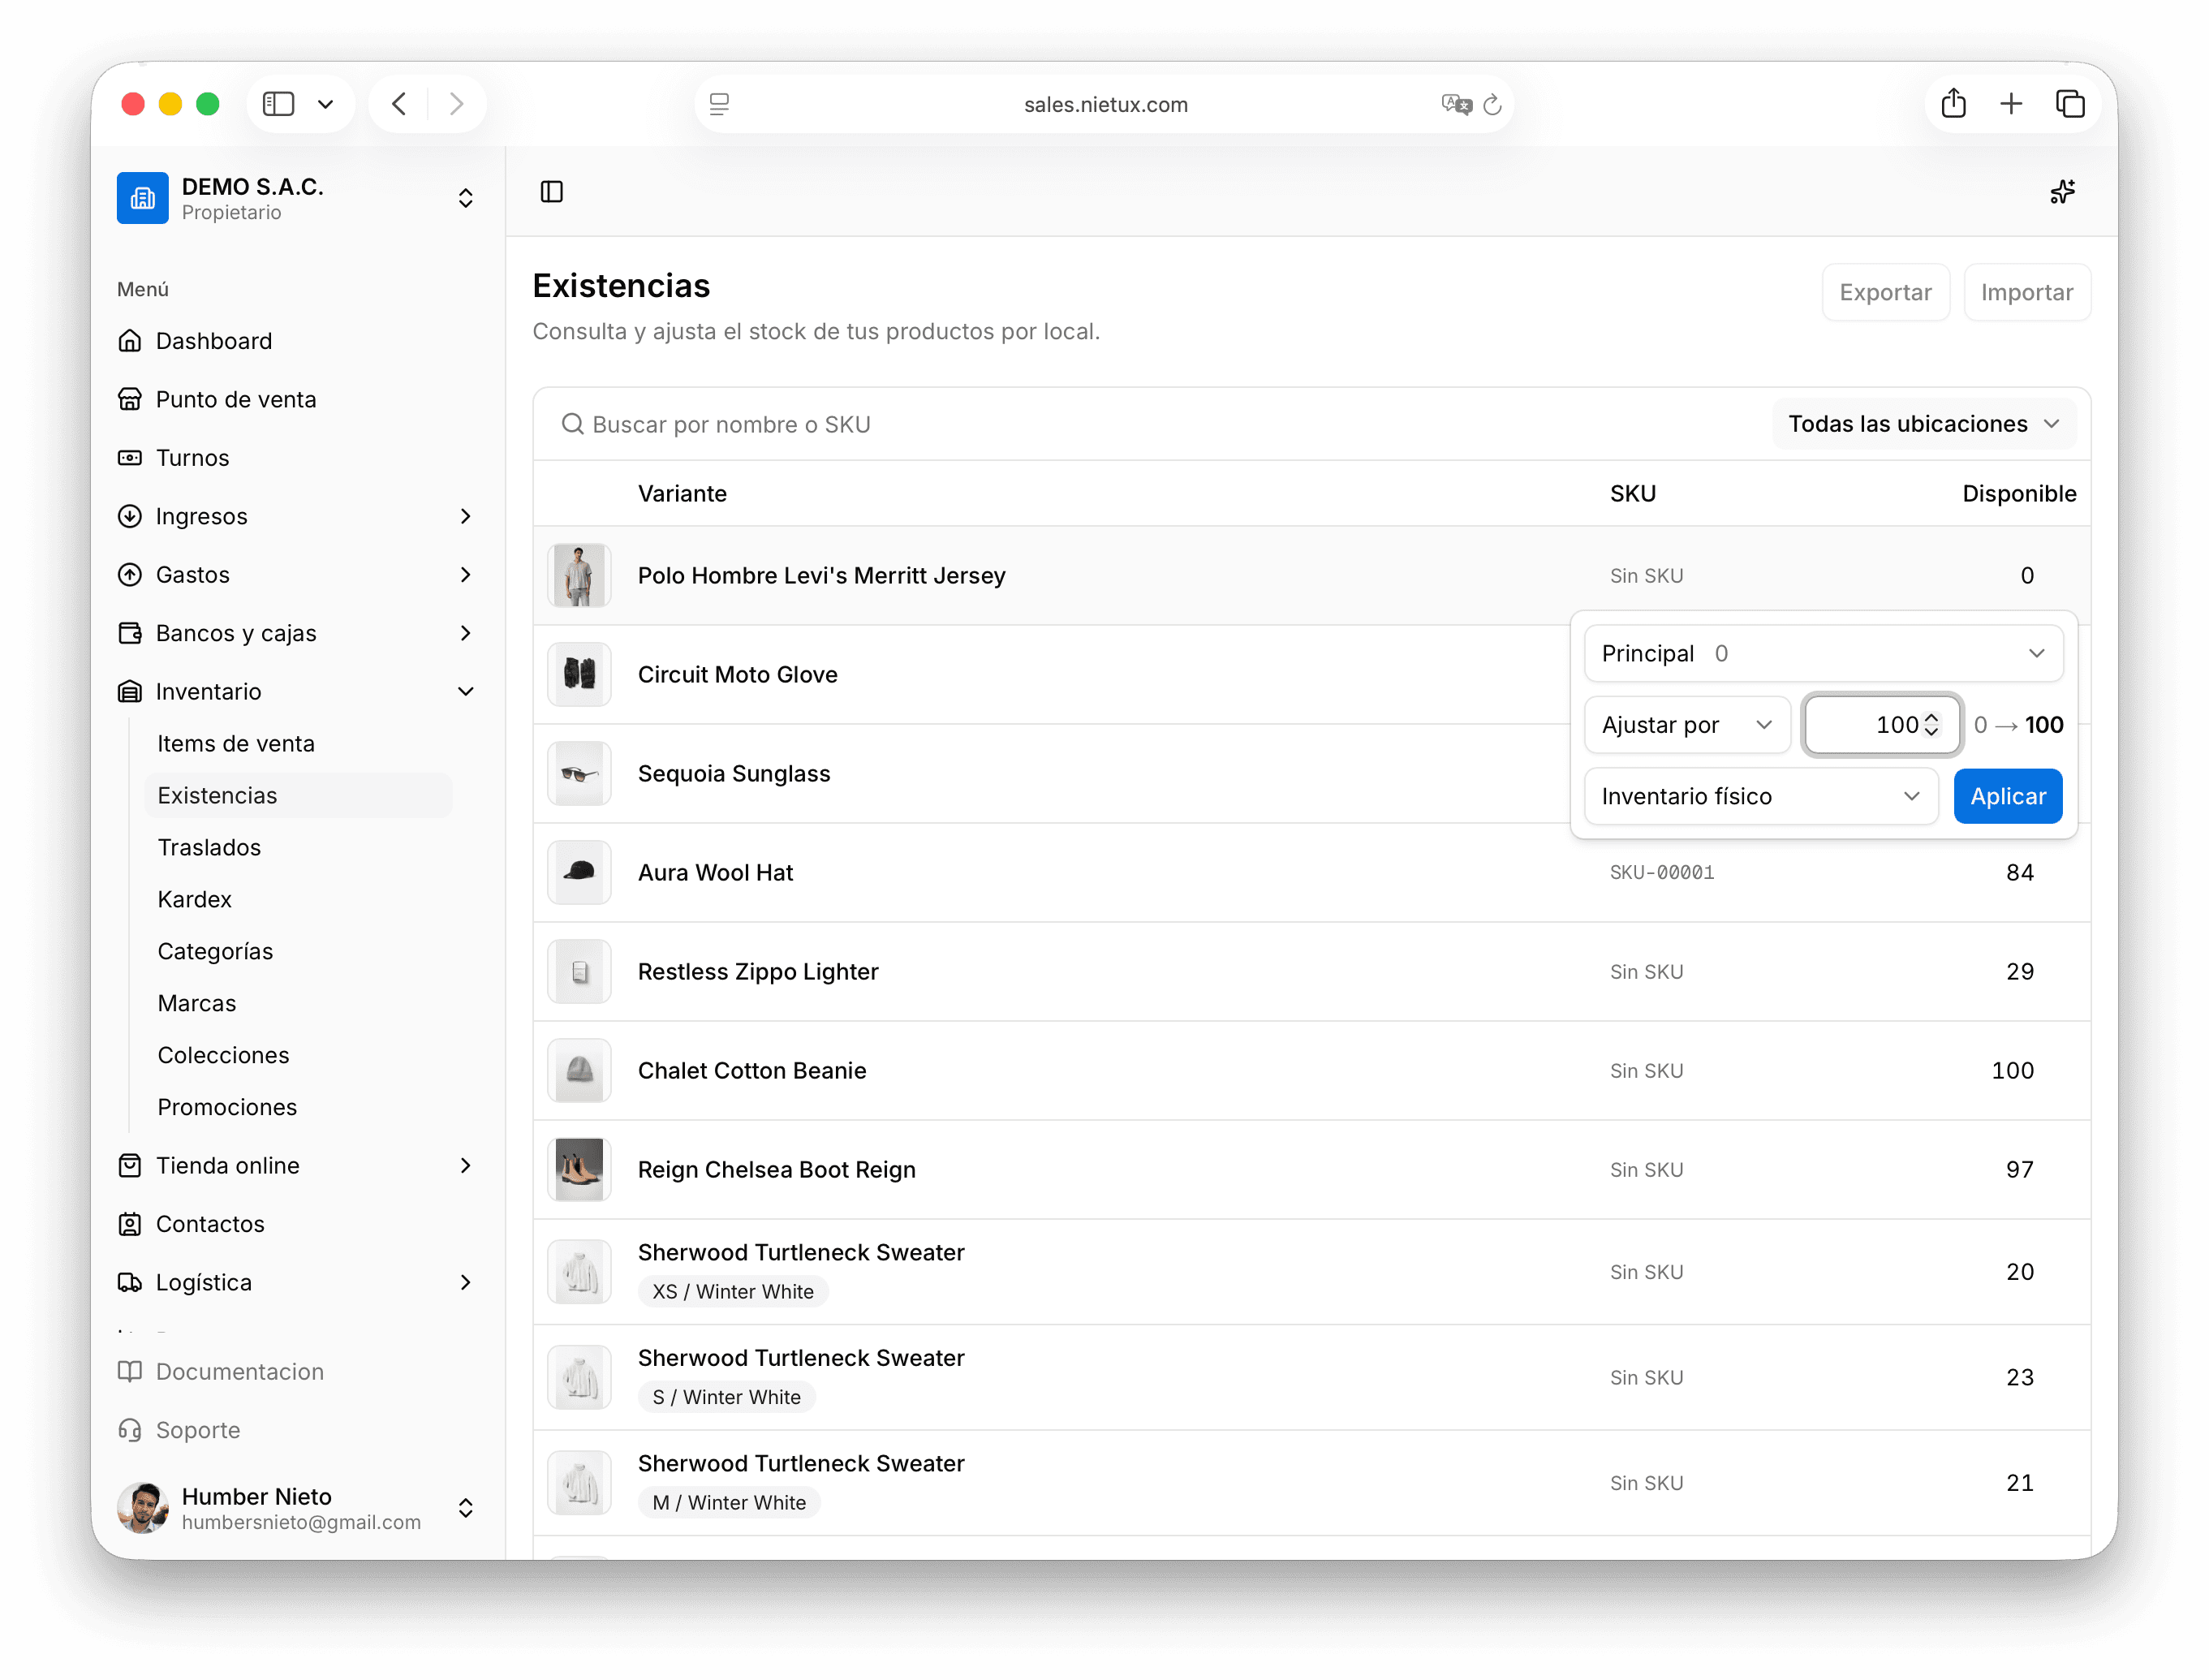Click the quantity stepper arrows
This screenshot has width=2209, height=1680.
1931,724
